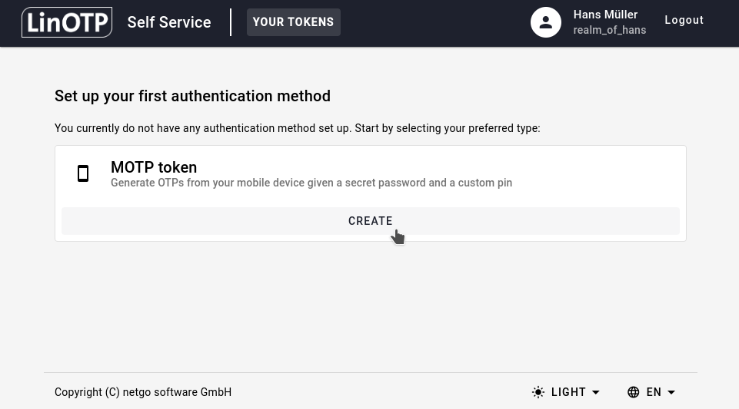Click the 'You currently do not have' paragraph
739x409 pixels.
click(297, 128)
